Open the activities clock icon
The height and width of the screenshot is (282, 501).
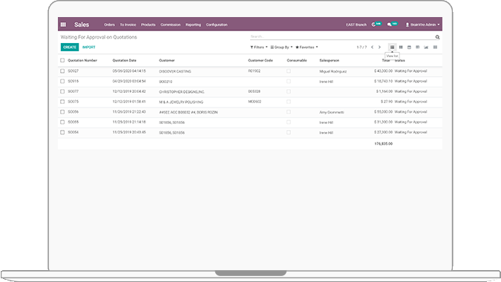pos(376,24)
